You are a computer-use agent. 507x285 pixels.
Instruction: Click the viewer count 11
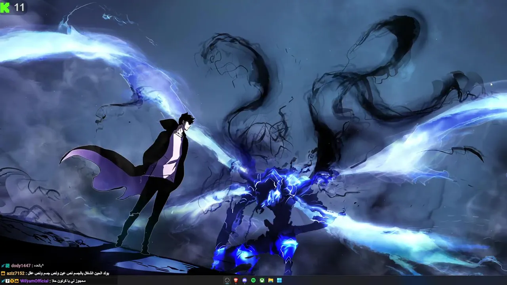pos(19,7)
